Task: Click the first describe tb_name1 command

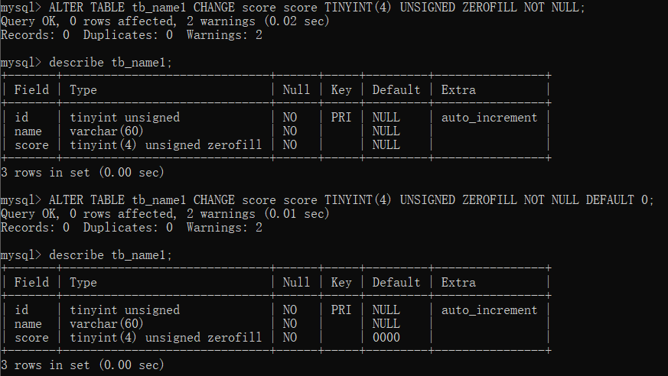Action: point(110,63)
